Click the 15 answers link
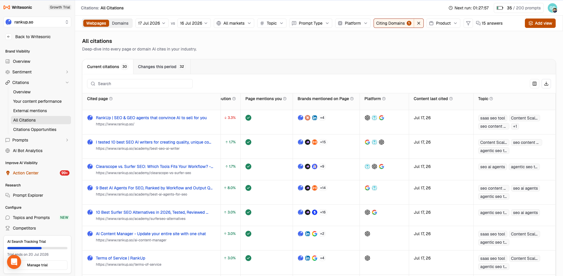The height and width of the screenshot is (276, 563). pyautogui.click(x=489, y=23)
